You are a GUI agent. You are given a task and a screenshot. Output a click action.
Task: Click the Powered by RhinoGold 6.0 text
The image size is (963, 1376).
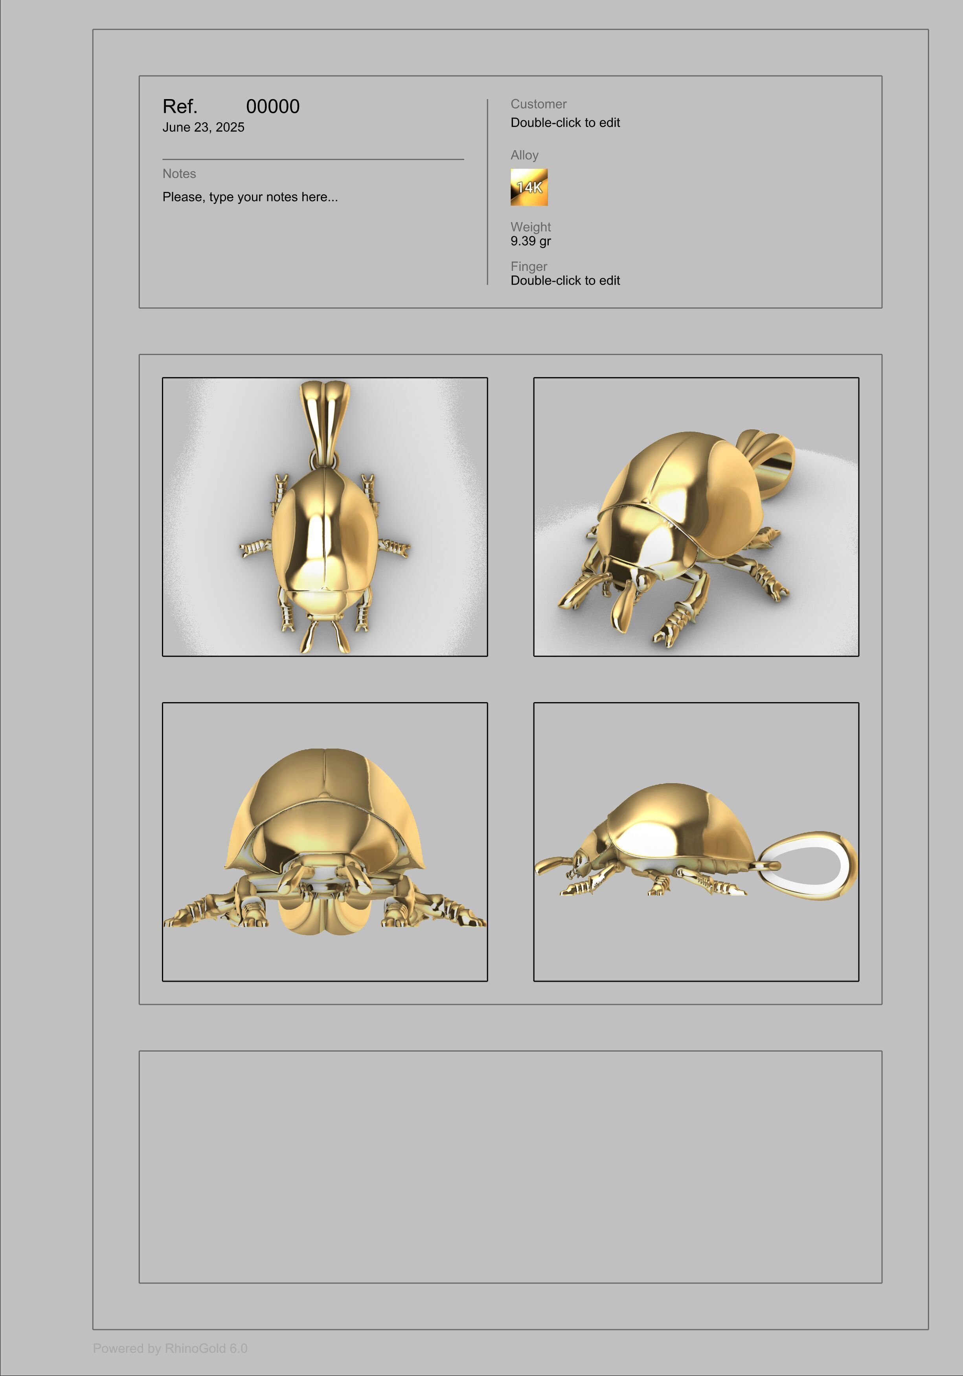pos(170,1348)
